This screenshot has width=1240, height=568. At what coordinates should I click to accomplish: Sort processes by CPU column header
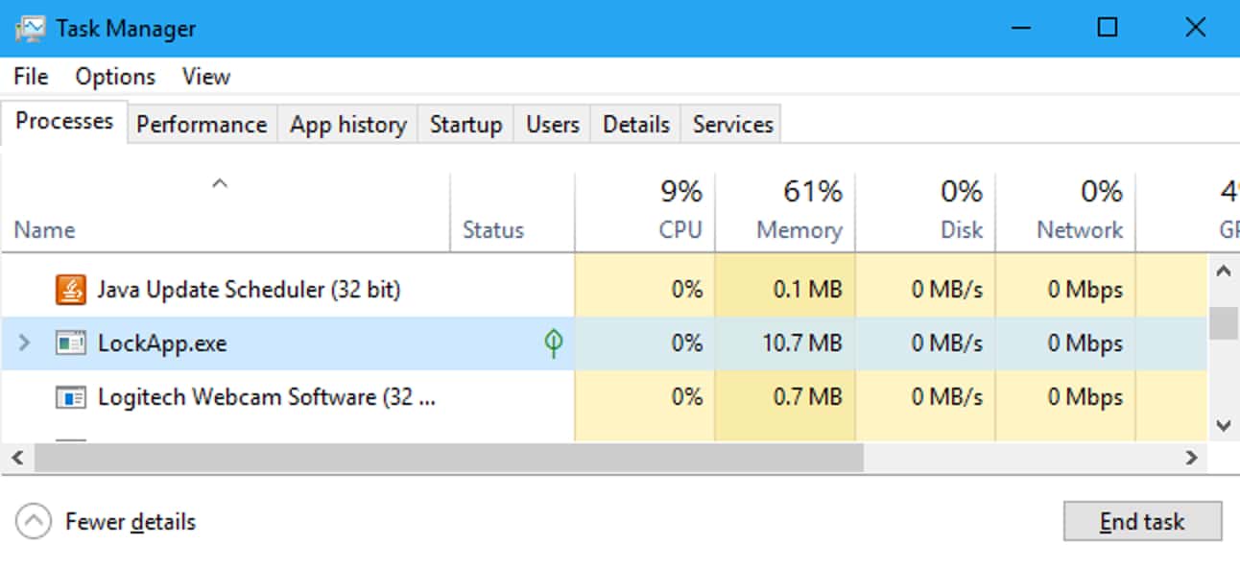coord(680,229)
